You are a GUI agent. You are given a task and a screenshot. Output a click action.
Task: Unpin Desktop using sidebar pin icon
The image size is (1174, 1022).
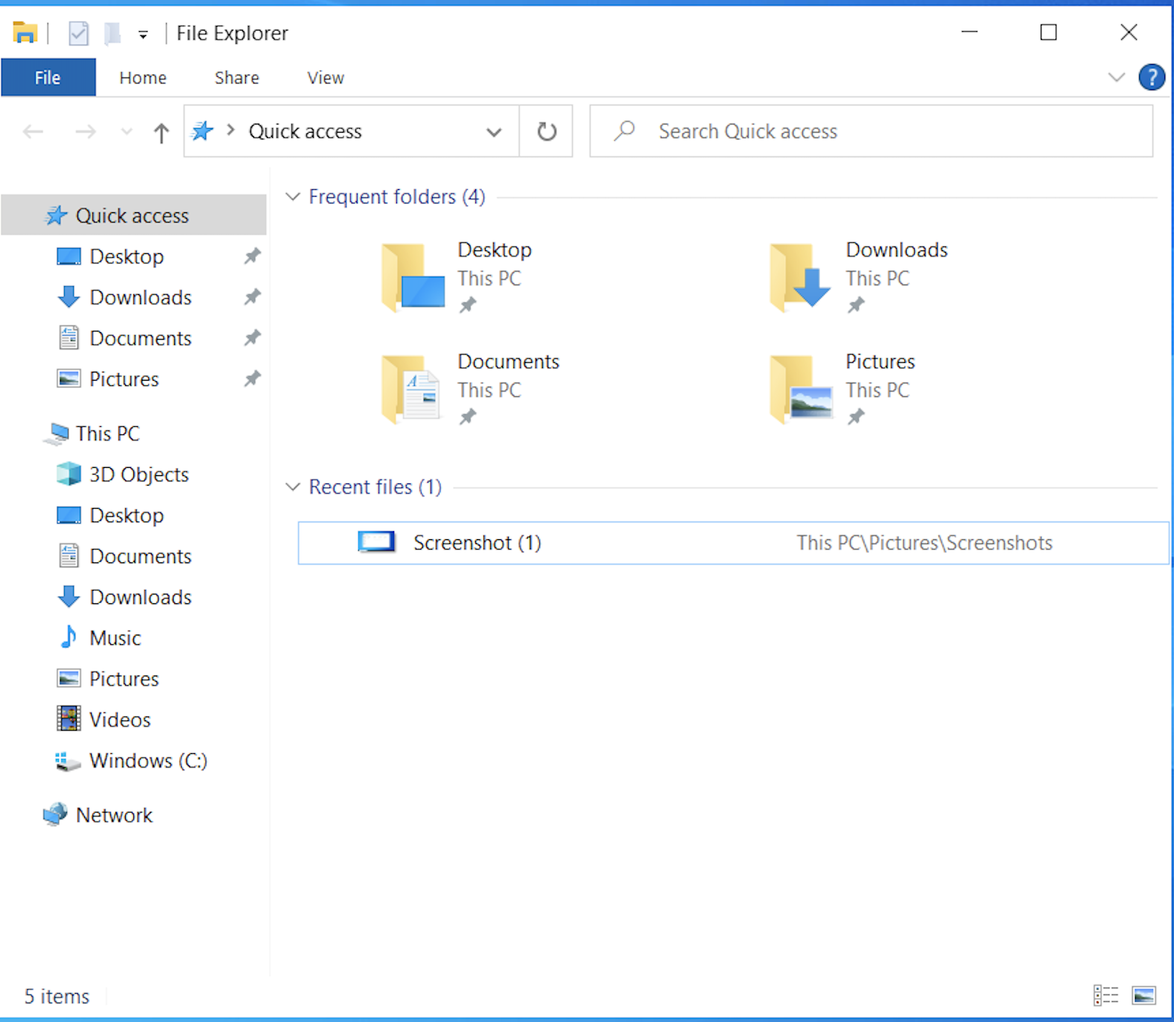click(253, 256)
